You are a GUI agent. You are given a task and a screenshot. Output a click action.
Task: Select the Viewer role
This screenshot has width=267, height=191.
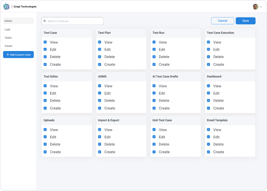point(8,46)
